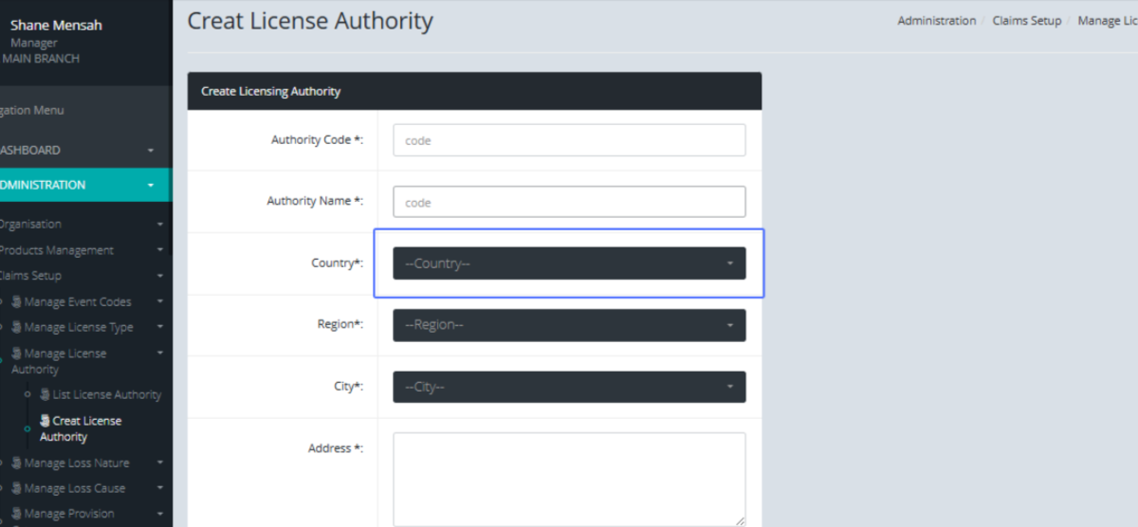The height and width of the screenshot is (527, 1138).
Task: Click the Authority Code input field
Action: point(569,140)
